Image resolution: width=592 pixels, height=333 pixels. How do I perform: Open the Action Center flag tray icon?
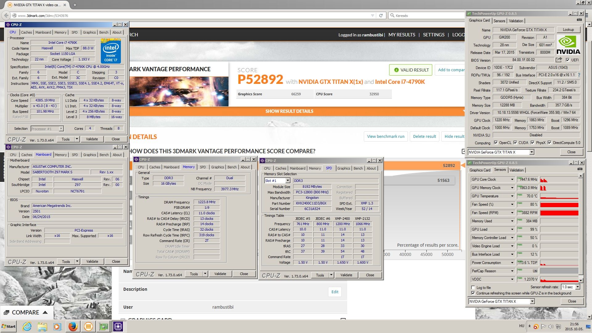[x=543, y=327]
